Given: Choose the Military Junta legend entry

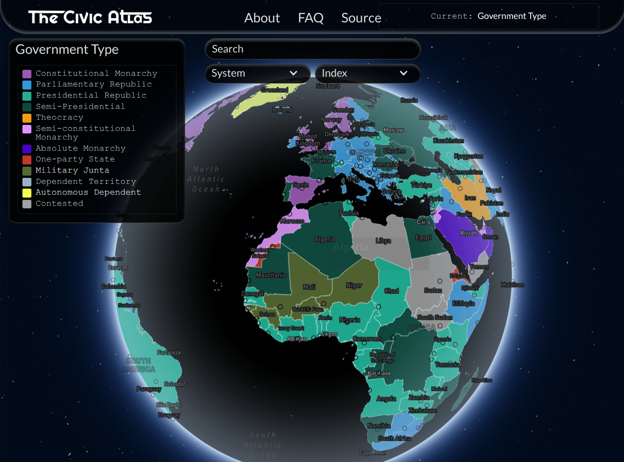Looking at the screenshot, I should (72, 171).
